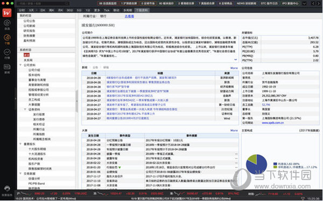Image resolution: width=323 pixels, height=201 pixels.
Task: Select the Tick tab
Action: tap(107, 10)
